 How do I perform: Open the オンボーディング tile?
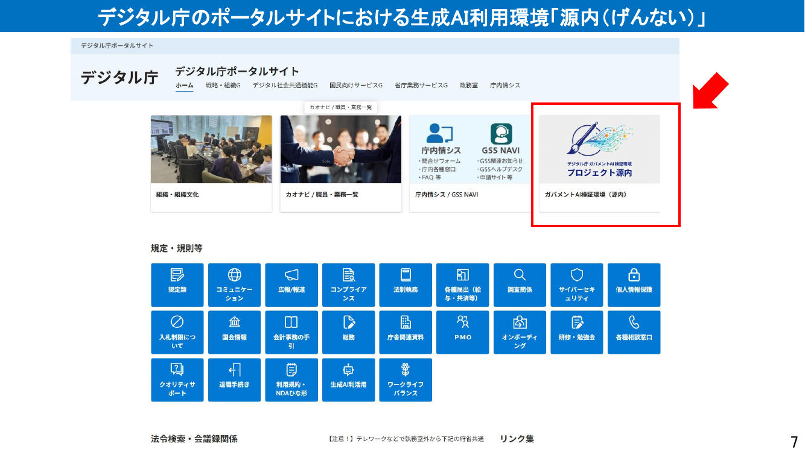point(520,332)
